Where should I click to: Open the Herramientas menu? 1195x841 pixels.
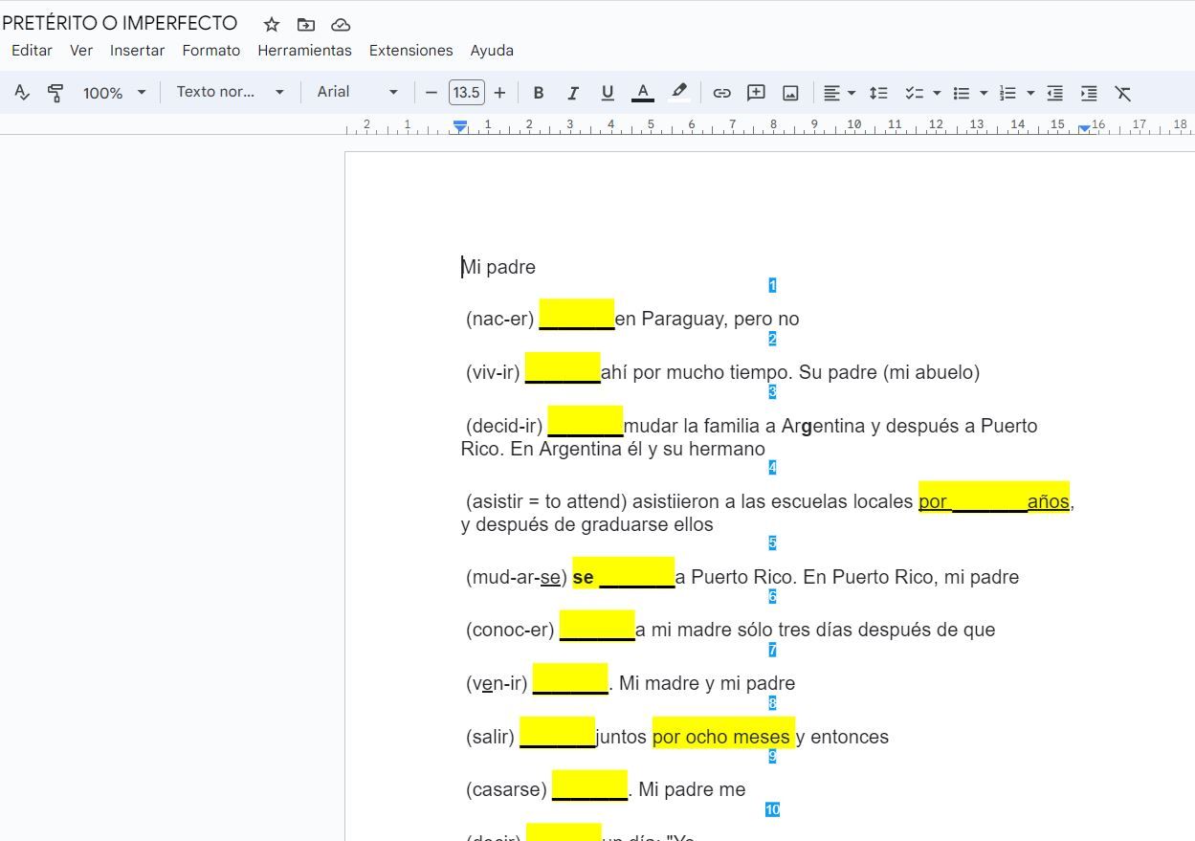pyautogui.click(x=304, y=51)
